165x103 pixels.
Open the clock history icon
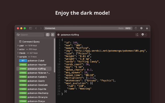pyautogui.click(x=141, y=28)
